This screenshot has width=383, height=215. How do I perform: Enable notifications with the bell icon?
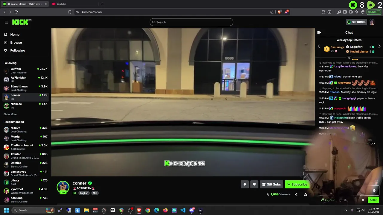(x=244, y=184)
